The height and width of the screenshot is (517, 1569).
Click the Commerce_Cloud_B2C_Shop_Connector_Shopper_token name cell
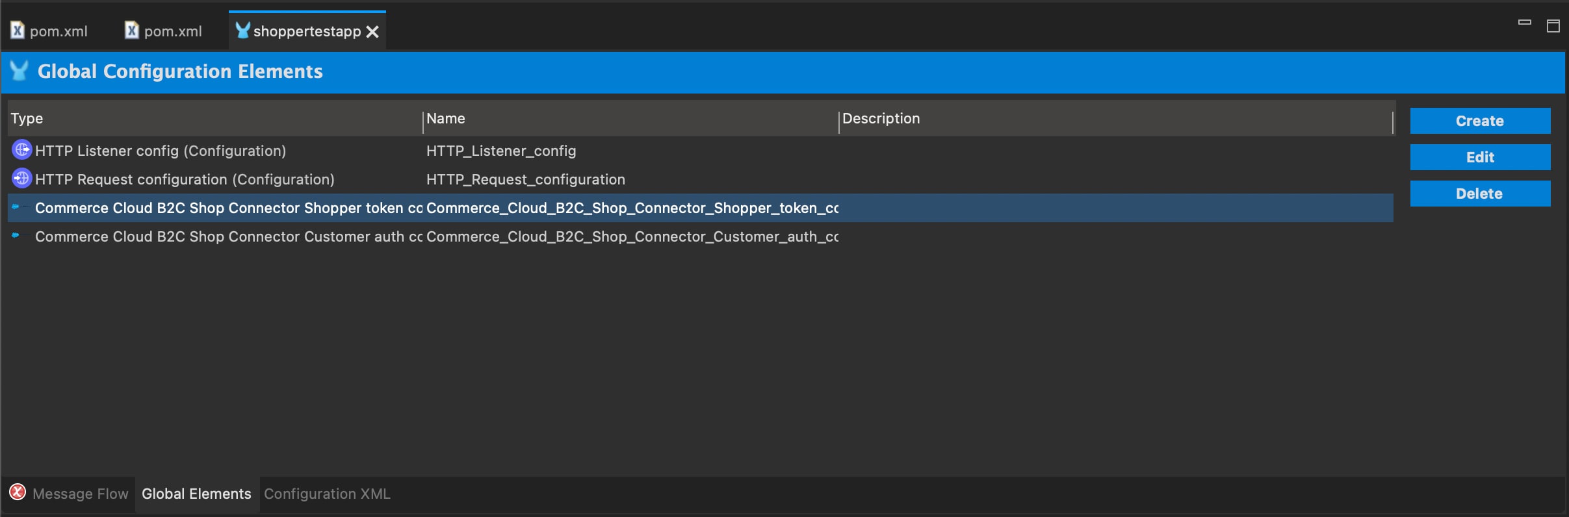(632, 208)
